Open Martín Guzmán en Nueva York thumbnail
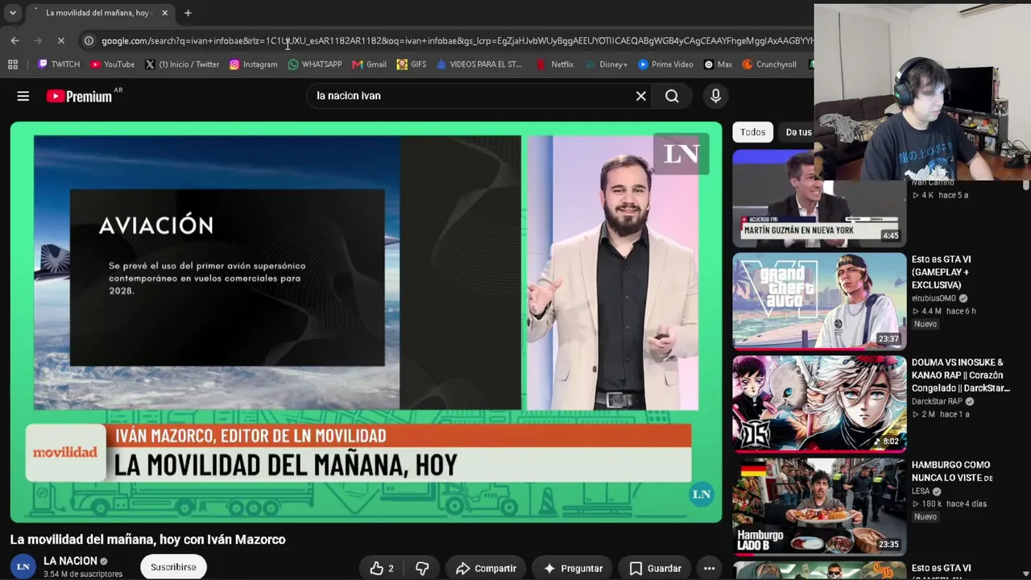The image size is (1031, 580). click(x=819, y=197)
